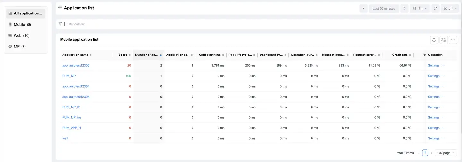Click the manual refresh icon
The width and height of the screenshot is (462, 162).
[435, 8]
